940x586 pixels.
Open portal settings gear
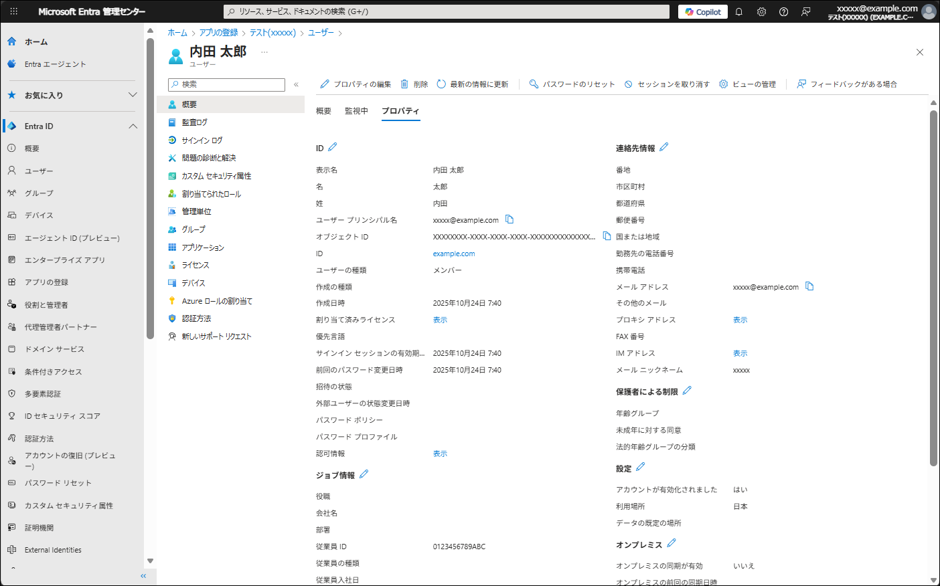click(761, 12)
